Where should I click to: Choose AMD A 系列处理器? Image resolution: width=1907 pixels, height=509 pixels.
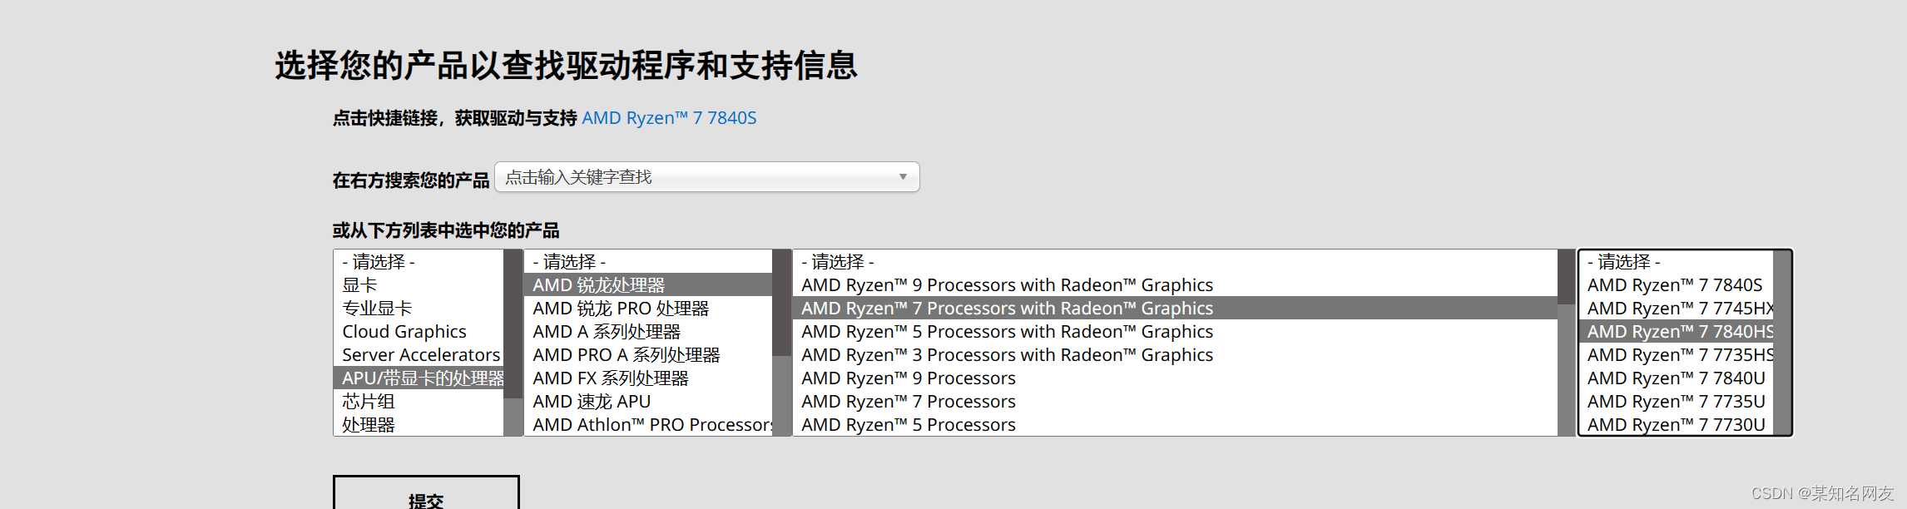(x=648, y=332)
